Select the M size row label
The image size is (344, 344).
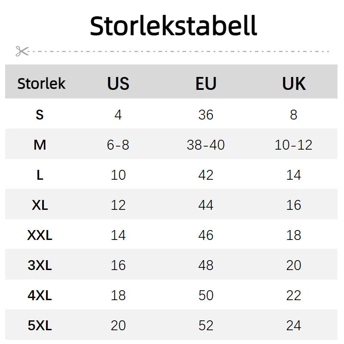[x=40, y=145]
